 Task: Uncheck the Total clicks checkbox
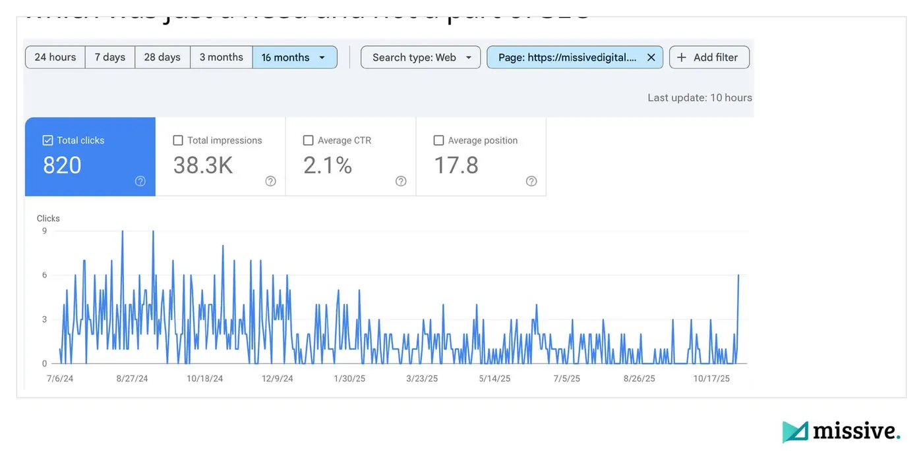pyautogui.click(x=47, y=140)
